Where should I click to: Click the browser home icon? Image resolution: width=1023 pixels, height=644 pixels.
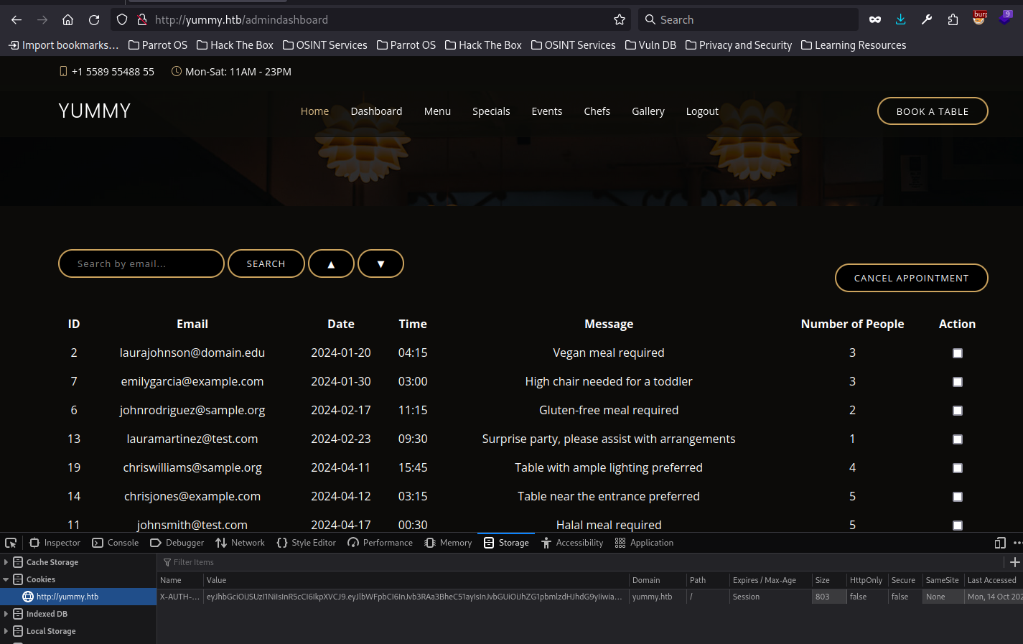(67, 20)
